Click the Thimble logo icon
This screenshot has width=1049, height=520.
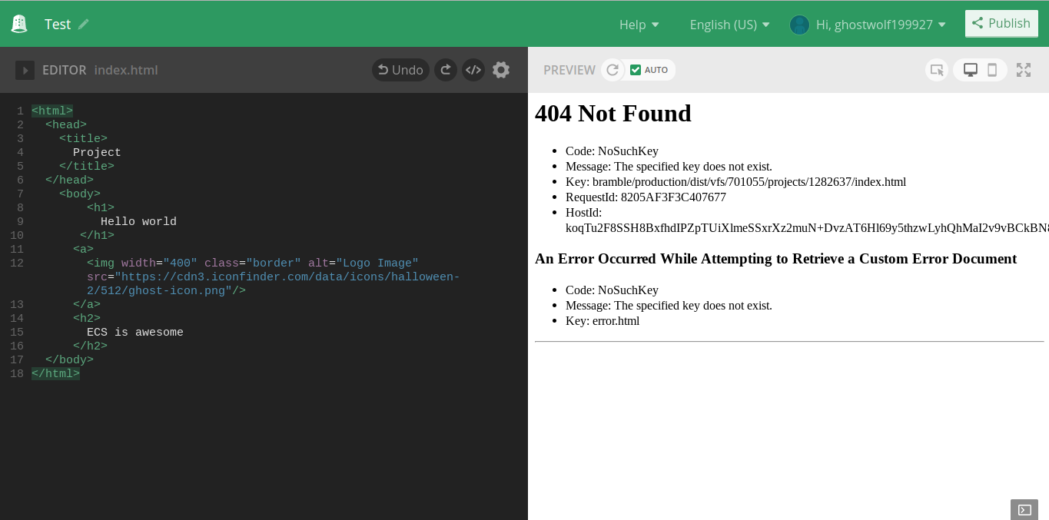(19, 24)
